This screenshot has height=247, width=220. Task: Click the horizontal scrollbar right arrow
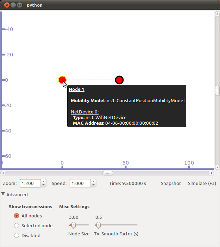point(212,173)
